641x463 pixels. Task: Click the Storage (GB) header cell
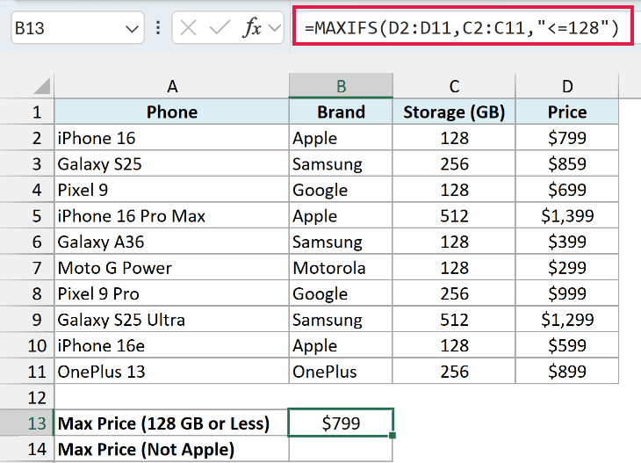click(x=454, y=112)
